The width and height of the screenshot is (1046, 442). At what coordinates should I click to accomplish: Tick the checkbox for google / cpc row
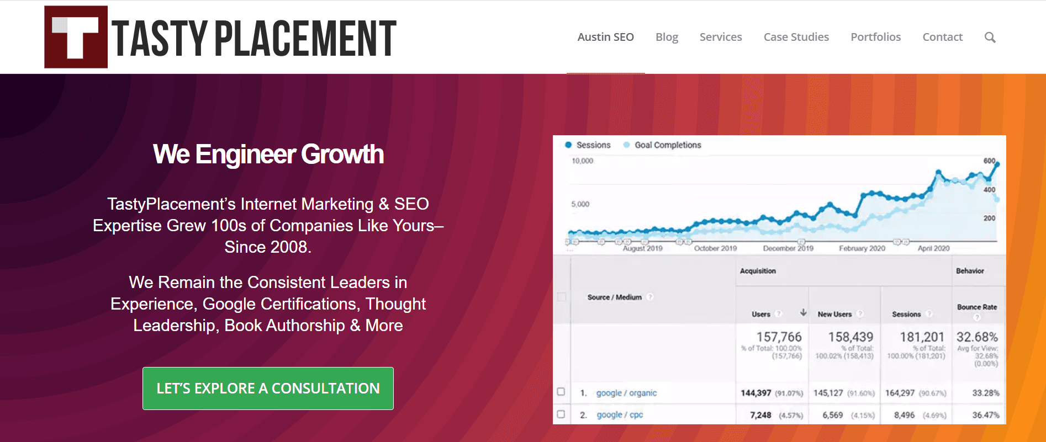[561, 414]
